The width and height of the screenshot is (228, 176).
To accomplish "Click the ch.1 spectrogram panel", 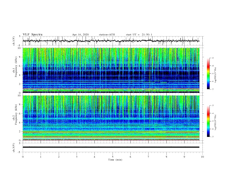I will (x=111, y=70).
